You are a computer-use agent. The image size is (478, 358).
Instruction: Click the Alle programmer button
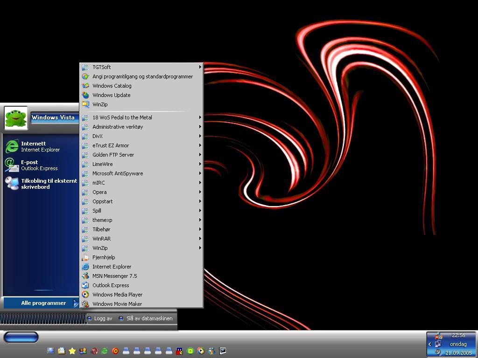(41, 303)
